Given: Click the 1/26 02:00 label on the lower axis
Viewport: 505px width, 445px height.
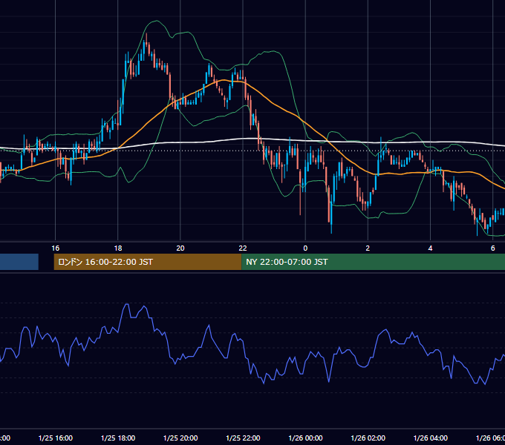Looking at the screenshot, I should (x=368, y=438).
